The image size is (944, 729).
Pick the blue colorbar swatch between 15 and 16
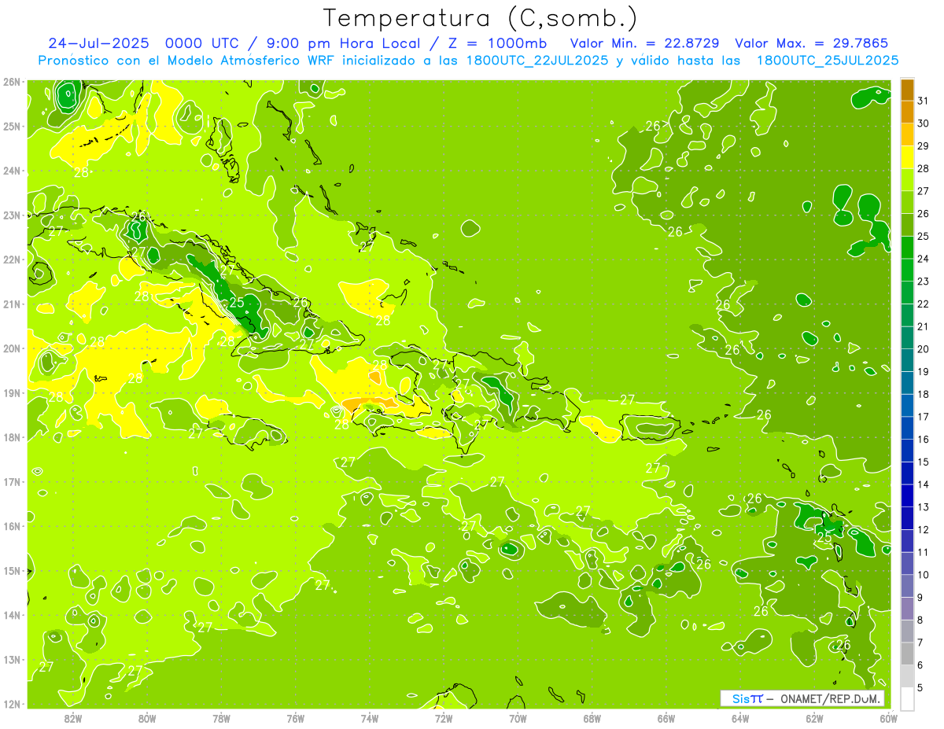[907, 450]
